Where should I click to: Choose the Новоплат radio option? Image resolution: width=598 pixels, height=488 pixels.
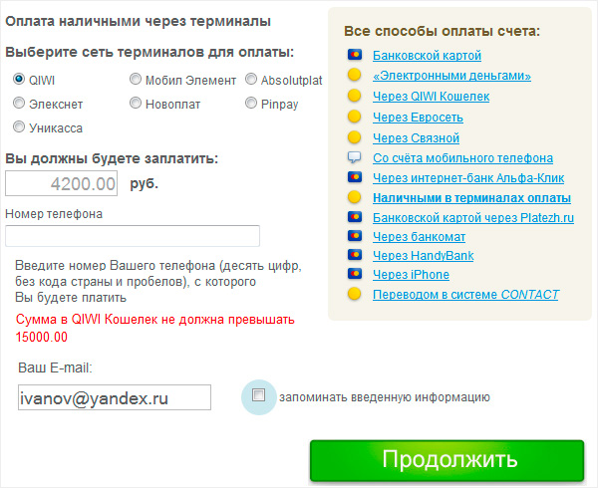pyautogui.click(x=135, y=103)
